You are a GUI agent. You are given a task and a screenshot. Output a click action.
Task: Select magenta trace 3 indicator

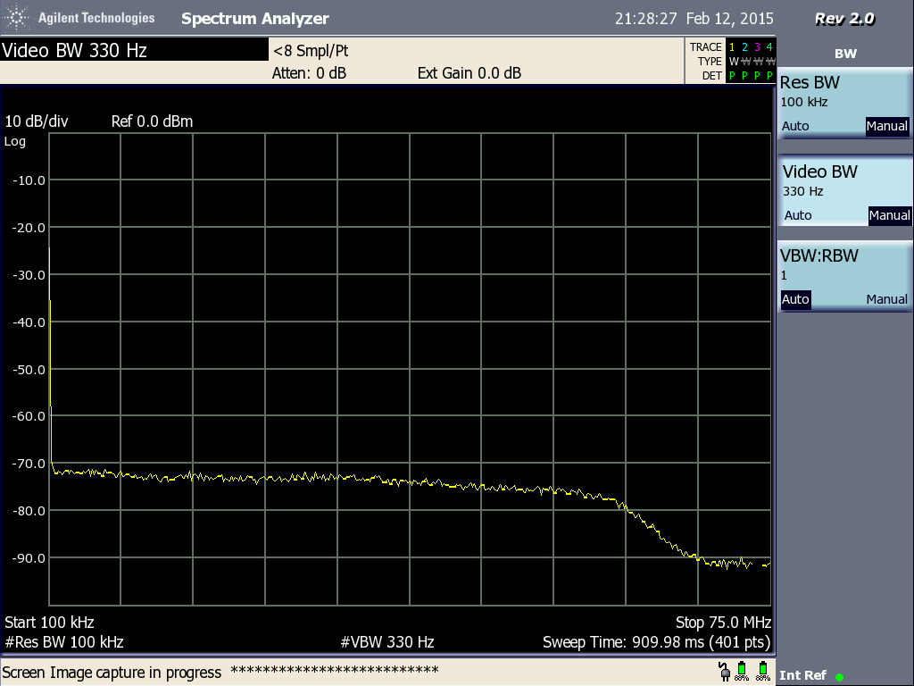(x=757, y=47)
